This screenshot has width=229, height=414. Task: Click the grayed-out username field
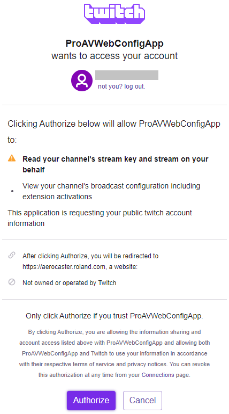pos(127,75)
